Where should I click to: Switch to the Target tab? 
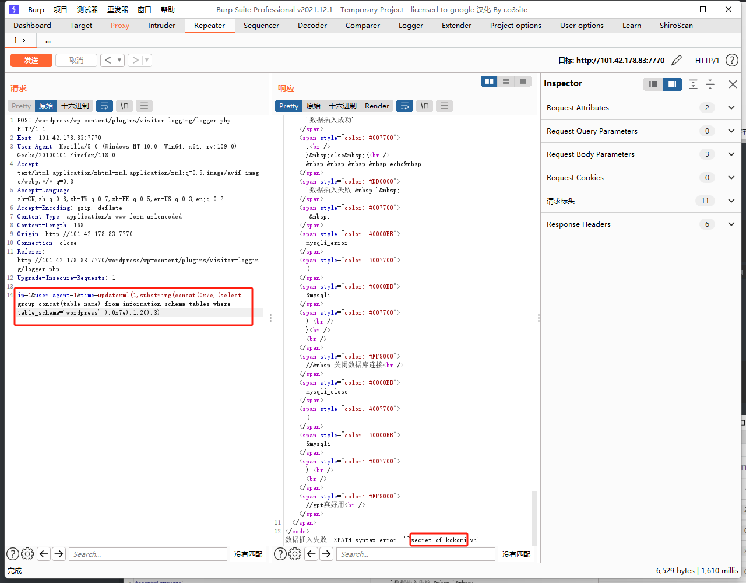pyautogui.click(x=81, y=25)
